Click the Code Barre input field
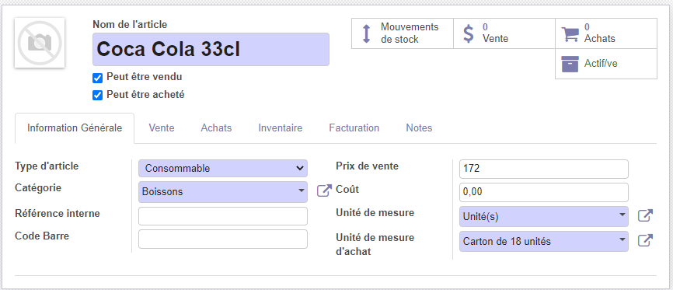 coord(223,239)
